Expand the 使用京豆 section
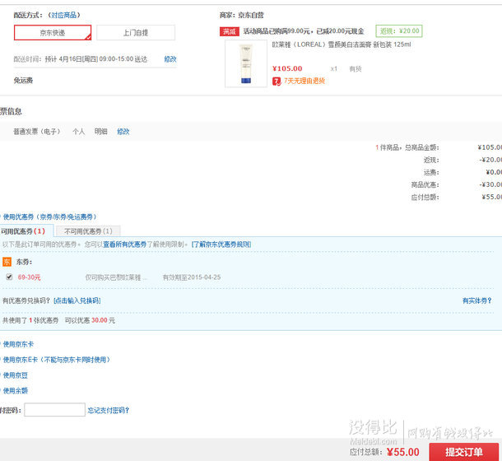502x461 pixels. pos(16,375)
